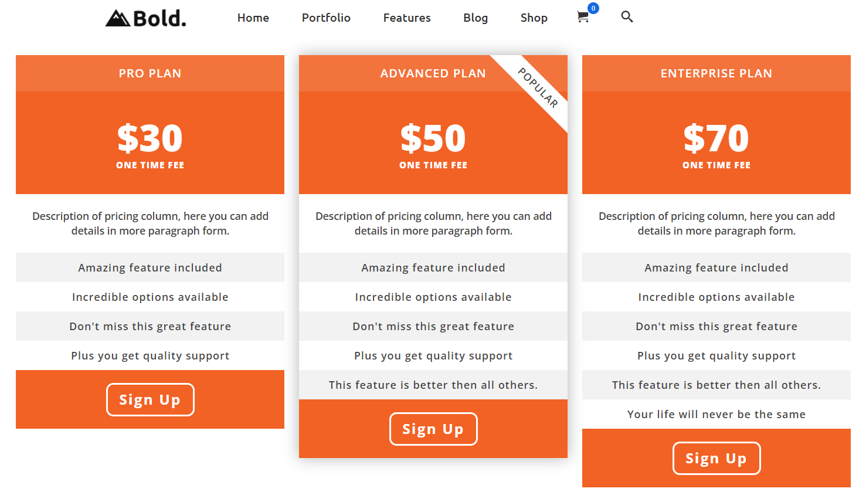Click the Bold mountain logo

tap(145, 18)
